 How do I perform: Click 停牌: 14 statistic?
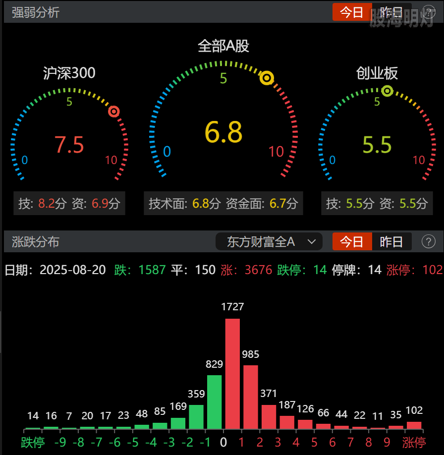357,270
